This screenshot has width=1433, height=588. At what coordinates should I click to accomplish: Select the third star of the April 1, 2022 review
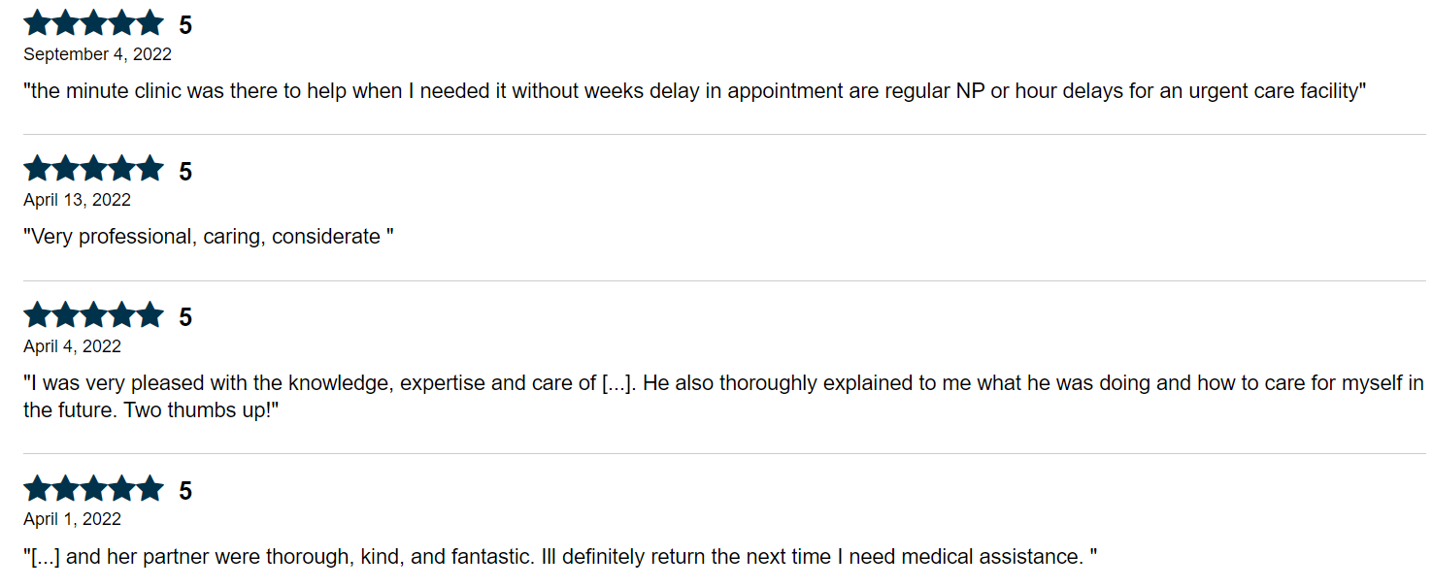pos(93,489)
